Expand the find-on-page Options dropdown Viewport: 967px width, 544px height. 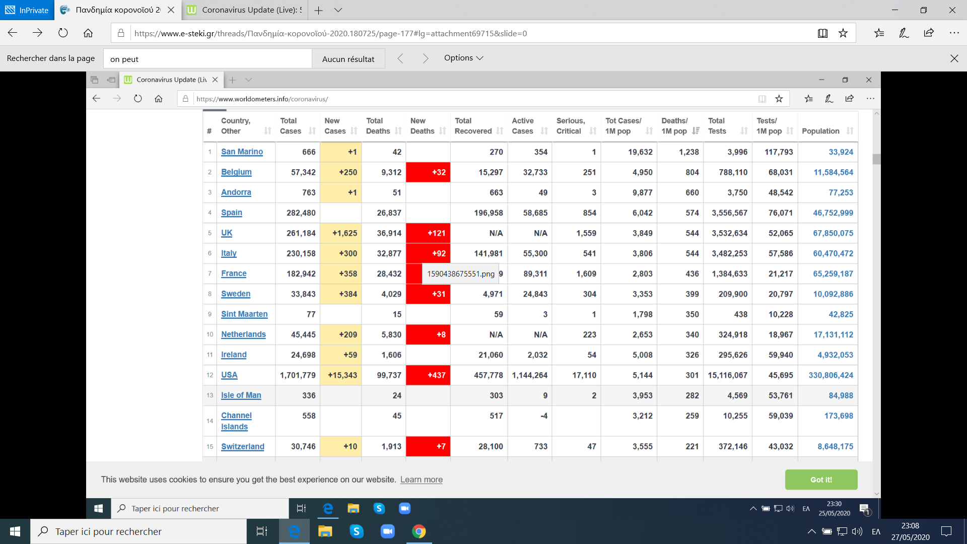(463, 58)
